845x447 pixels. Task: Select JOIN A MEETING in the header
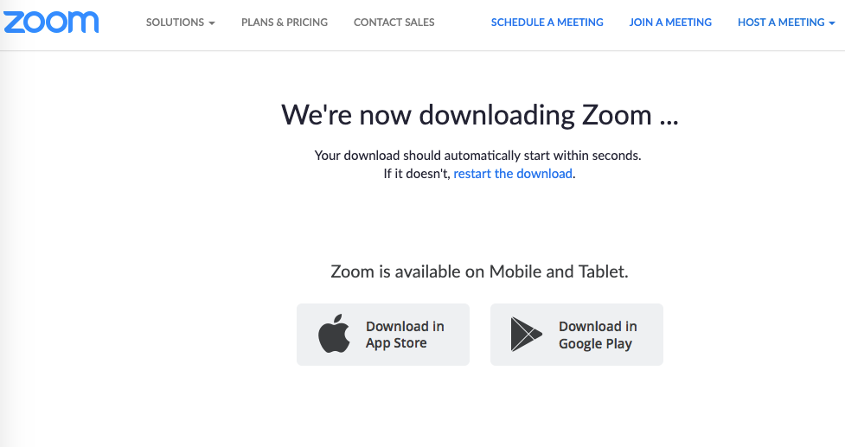670,22
